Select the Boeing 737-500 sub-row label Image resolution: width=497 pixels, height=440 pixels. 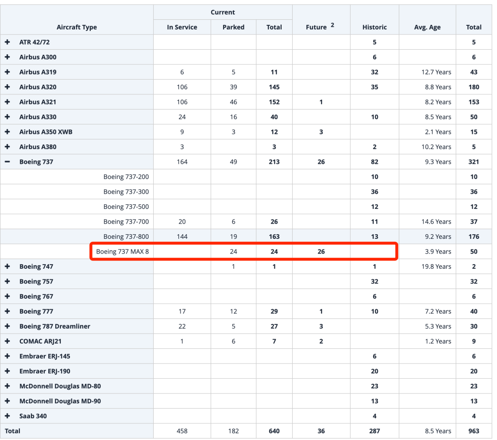(x=126, y=207)
